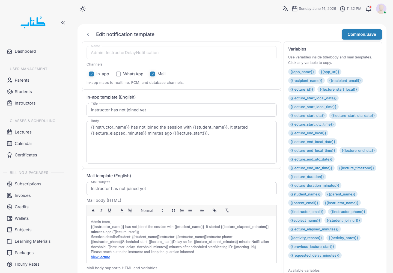Copy the {{parent_email}} variable chip
This screenshot has width=393, height=273.
click(x=304, y=203)
